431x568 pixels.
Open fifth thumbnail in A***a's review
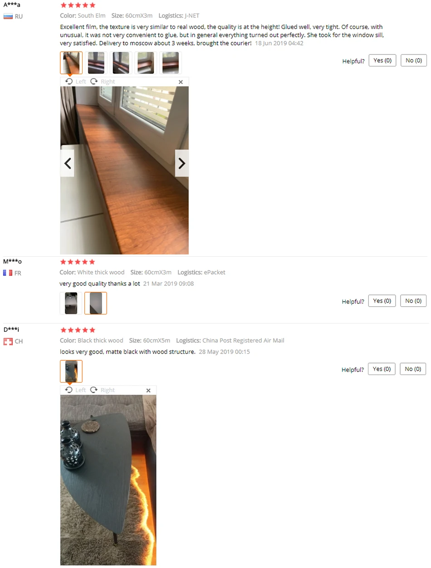[x=170, y=63]
